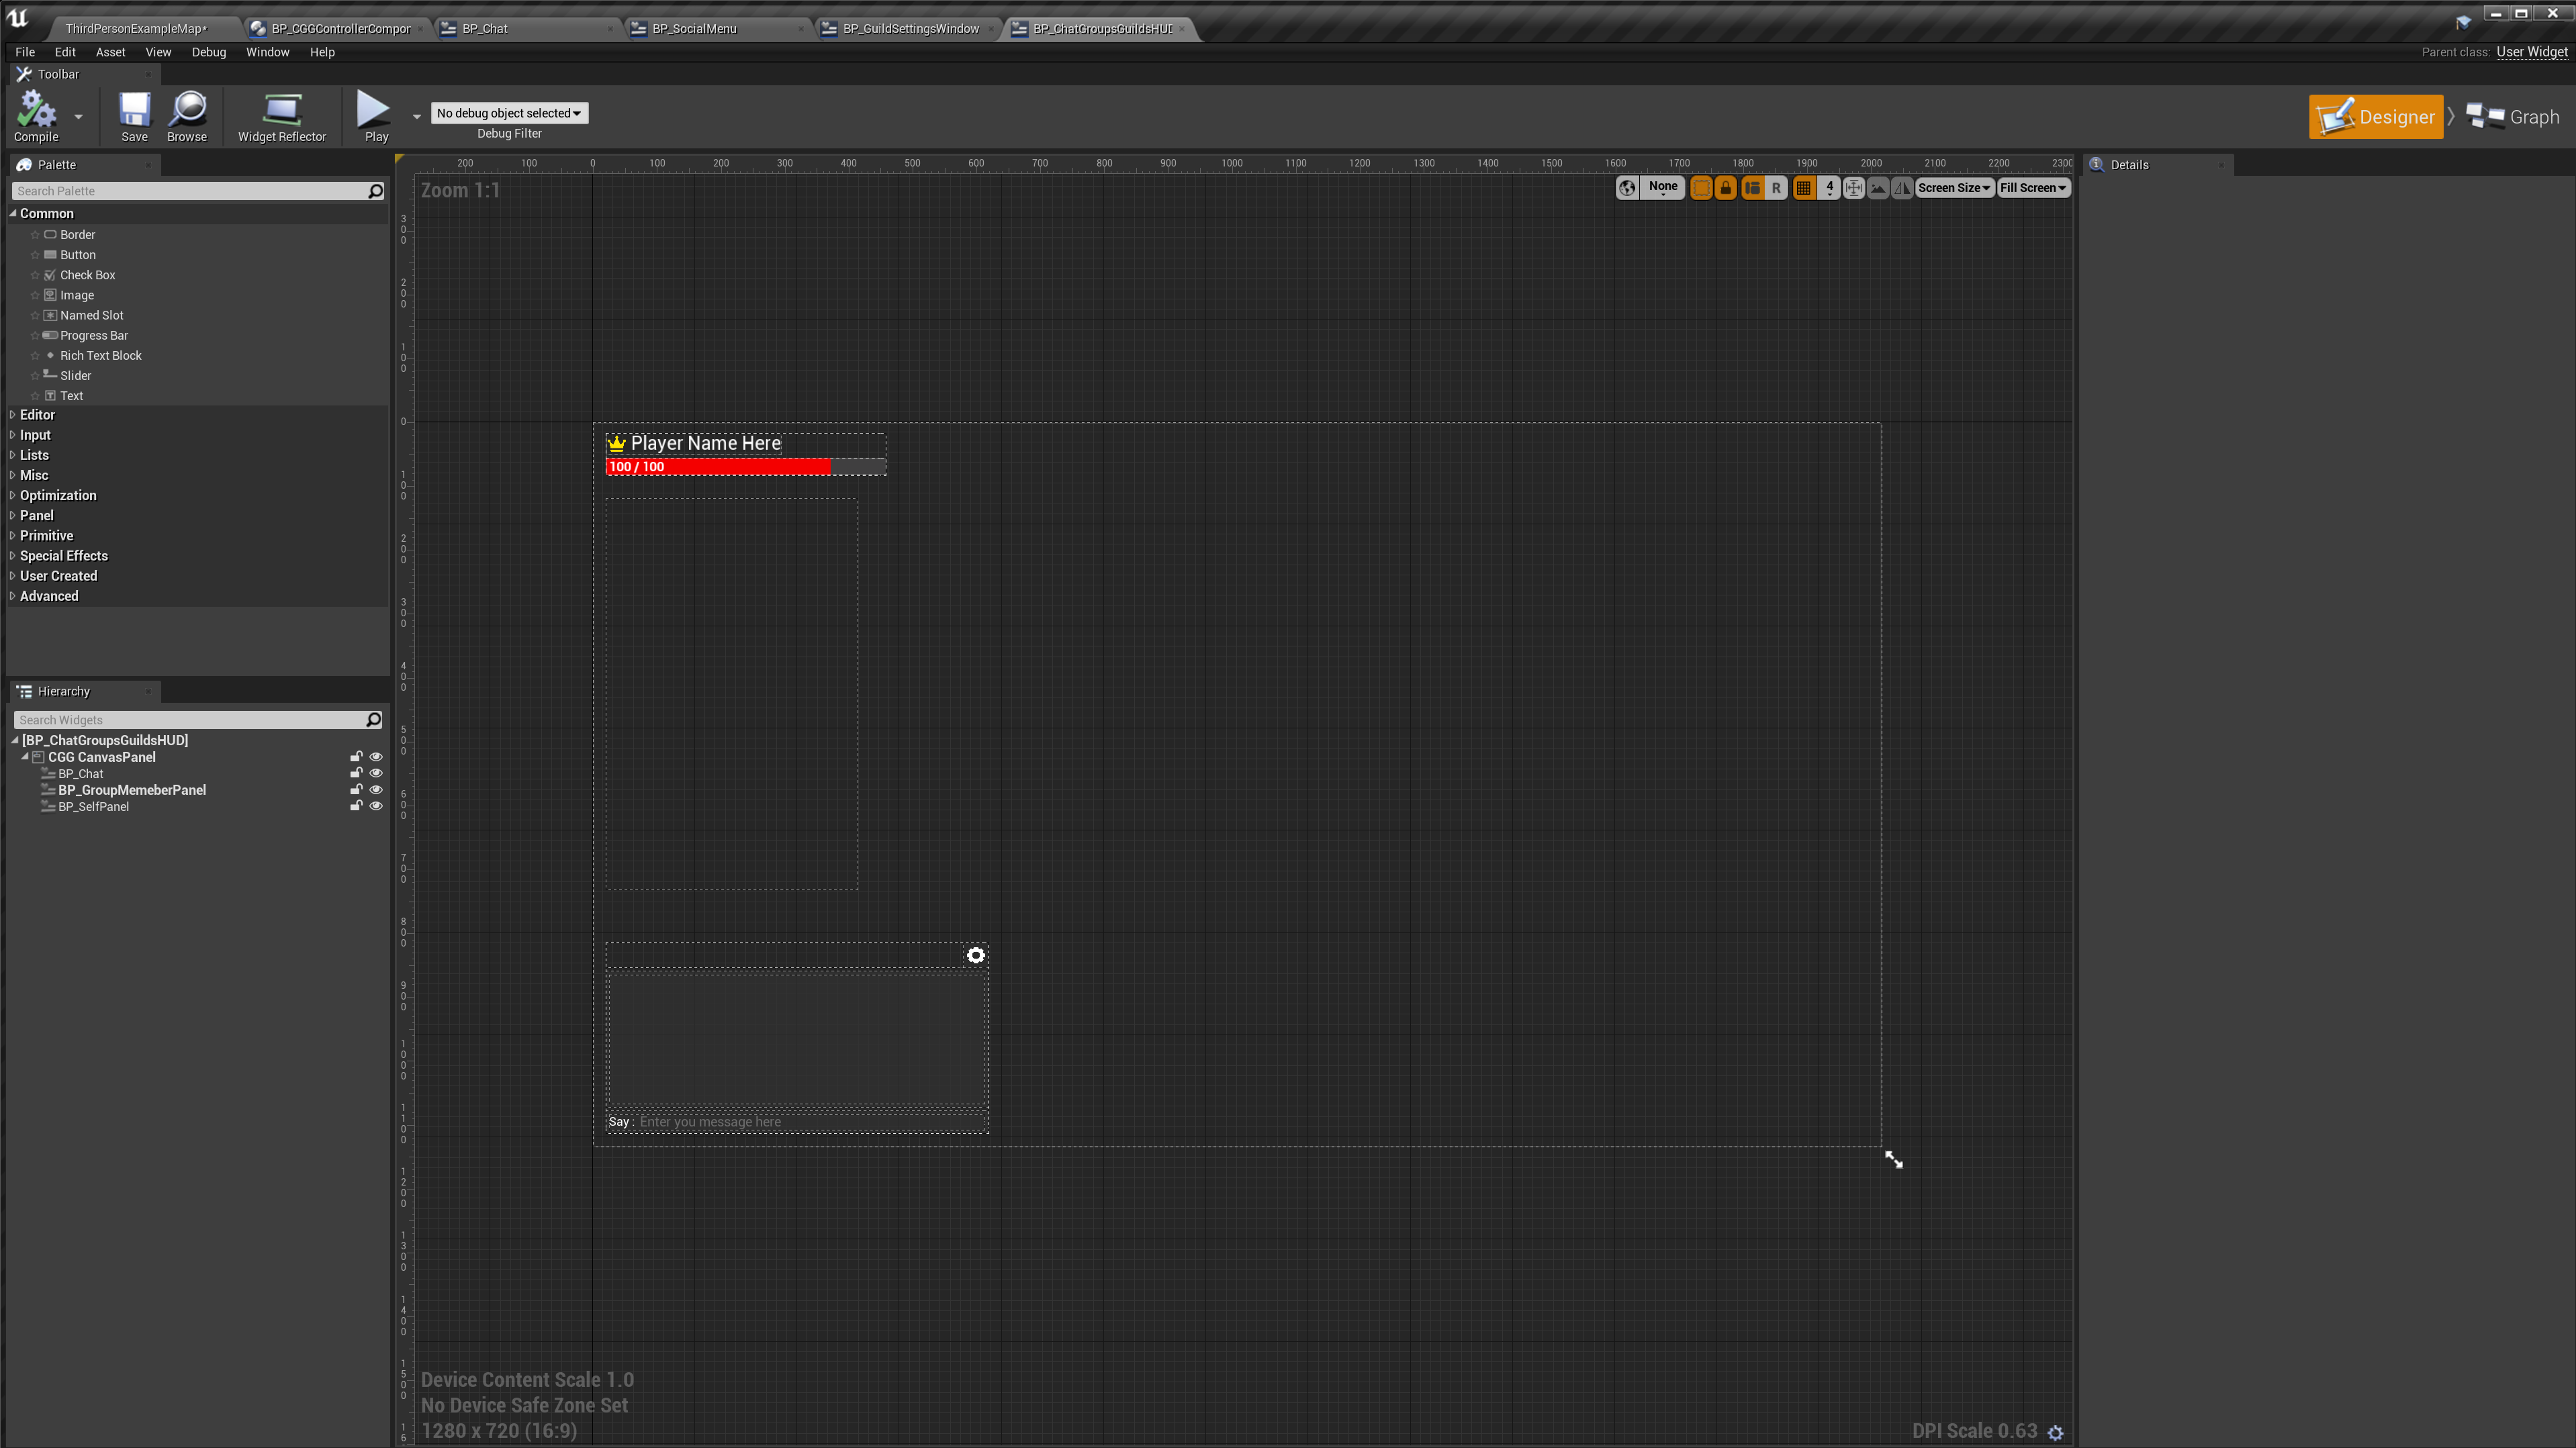Launch the Widget Reflector tool
Screen dimensions: 2576x1448
pyautogui.click(x=281, y=110)
